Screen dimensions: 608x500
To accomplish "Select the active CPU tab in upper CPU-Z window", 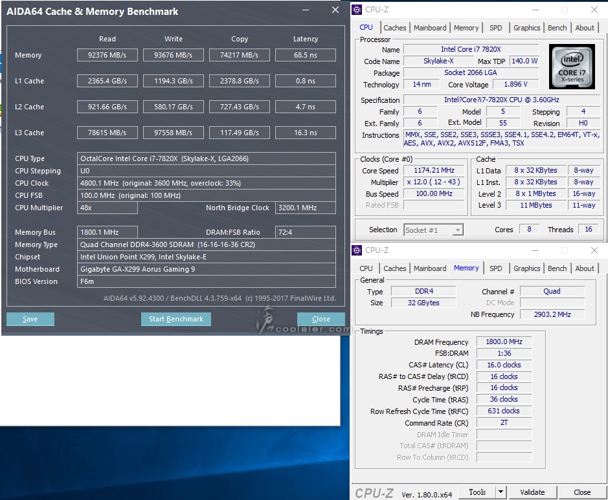I will click(x=366, y=28).
